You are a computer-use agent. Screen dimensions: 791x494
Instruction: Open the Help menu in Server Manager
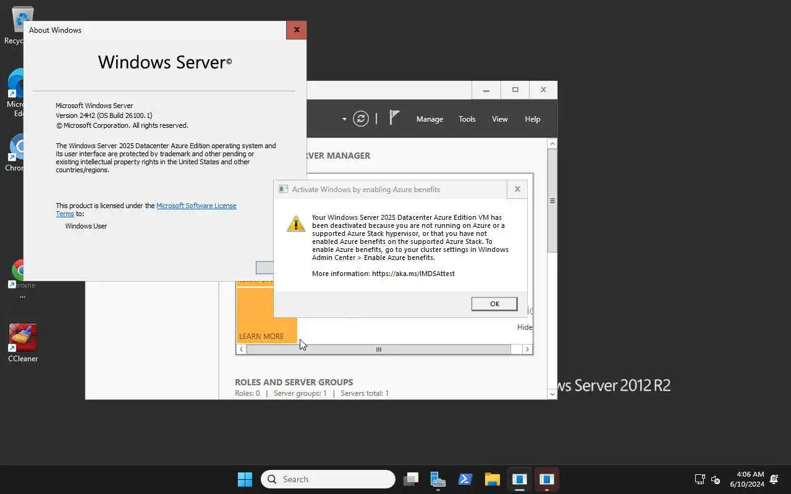(x=533, y=119)
